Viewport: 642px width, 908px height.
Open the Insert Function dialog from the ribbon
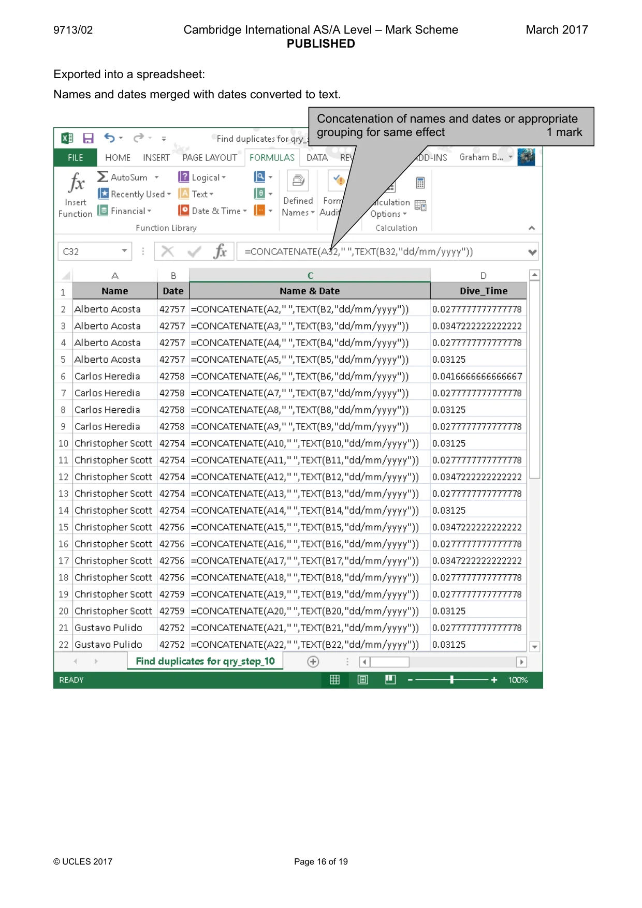76,195
